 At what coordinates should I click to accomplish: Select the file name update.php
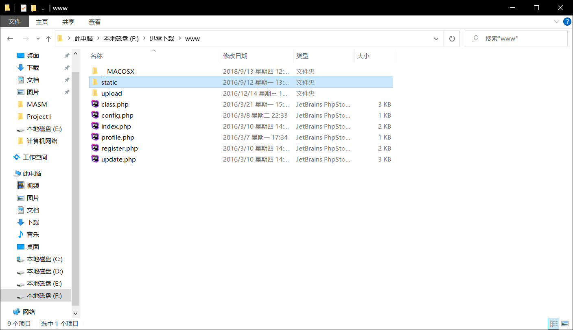pyautogui.click(x=118, y=159)
